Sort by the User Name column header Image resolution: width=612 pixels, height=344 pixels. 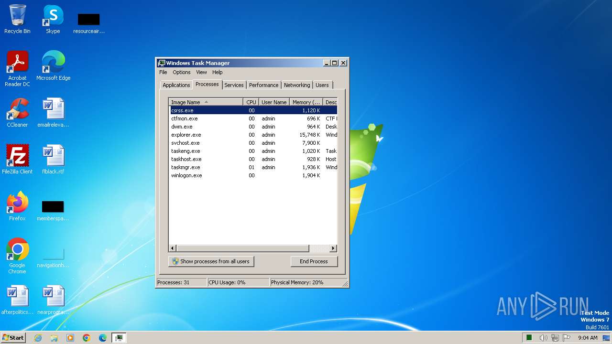[274, 102]
